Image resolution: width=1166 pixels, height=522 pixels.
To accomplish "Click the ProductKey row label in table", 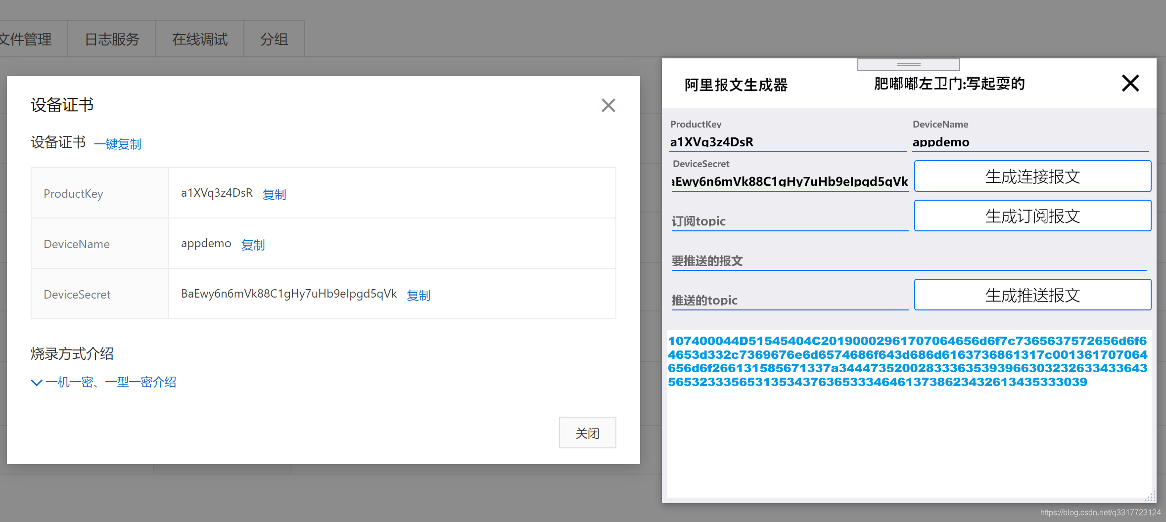I will coord(73,194).
